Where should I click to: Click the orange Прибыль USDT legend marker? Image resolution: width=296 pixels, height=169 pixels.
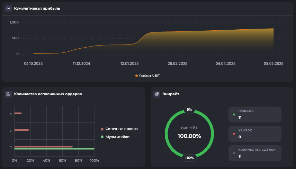(136, 76)
